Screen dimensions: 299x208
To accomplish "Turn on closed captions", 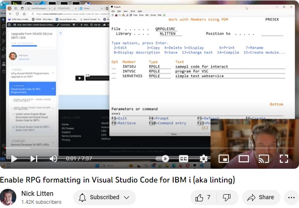I will click(184, 159).
